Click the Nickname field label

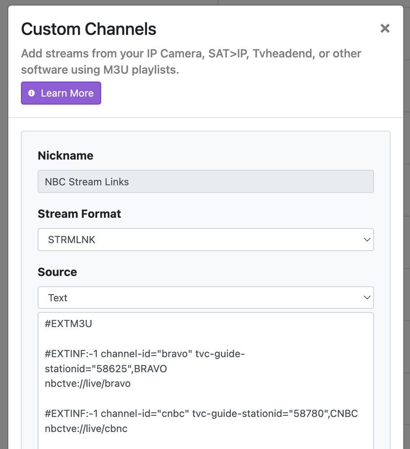tap(65, 155)
